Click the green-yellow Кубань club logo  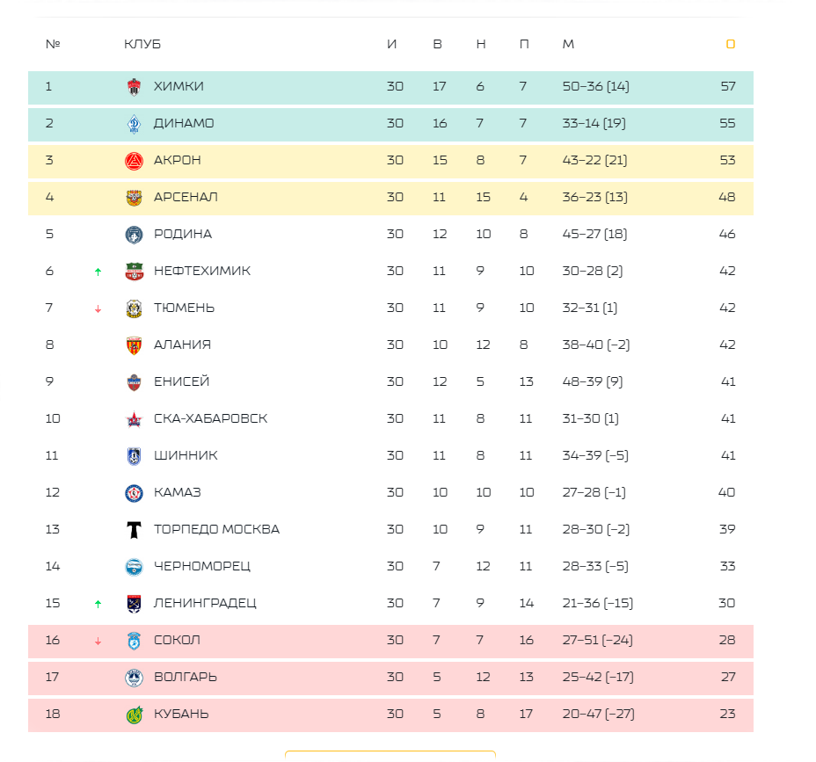tap(135, 715)
